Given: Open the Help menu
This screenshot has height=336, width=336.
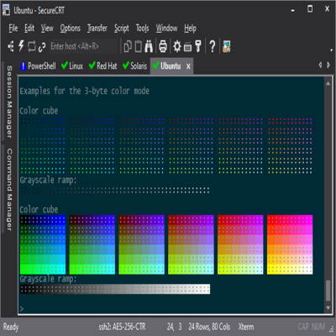Looking at the screenshot, I should pos(190,29).
